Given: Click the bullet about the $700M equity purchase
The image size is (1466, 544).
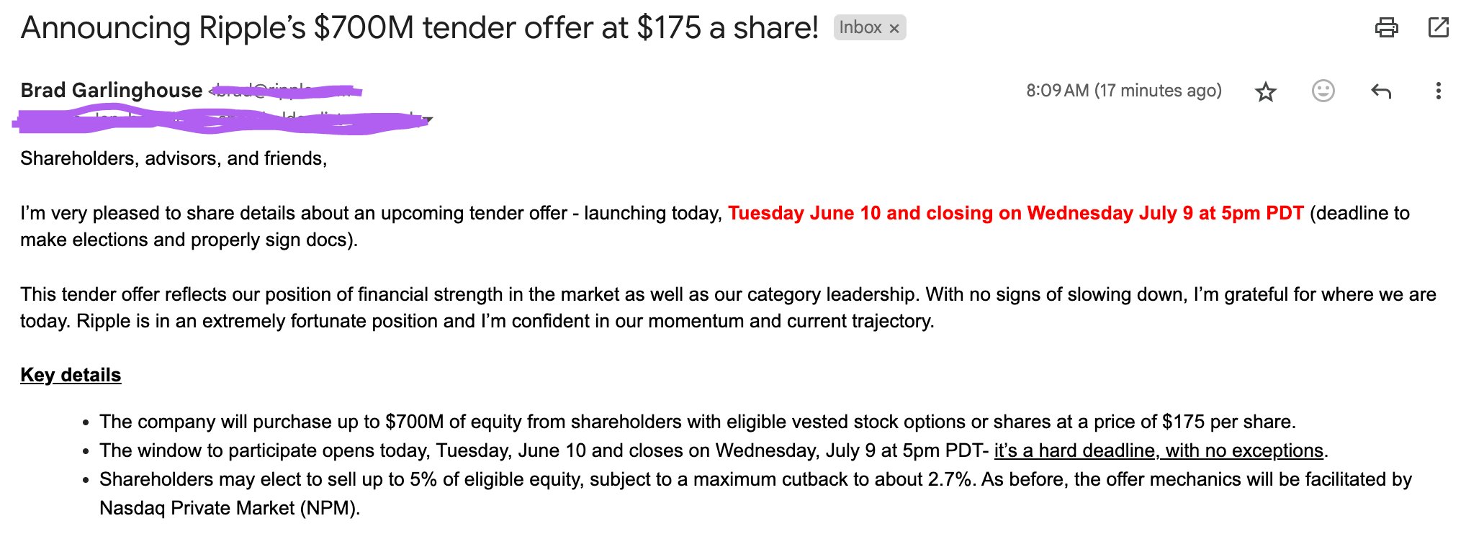Looking at the screenshot, I should click(x=697, y=422).
